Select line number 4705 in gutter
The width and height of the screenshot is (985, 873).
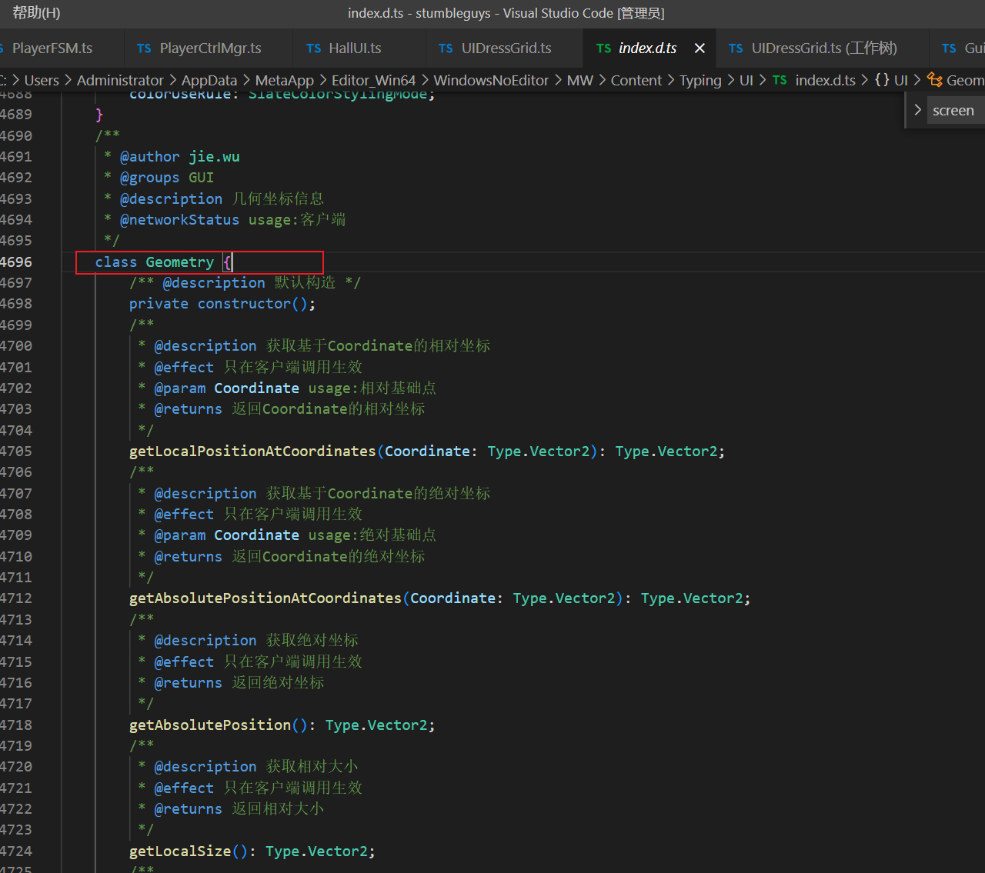click(16, 451)
